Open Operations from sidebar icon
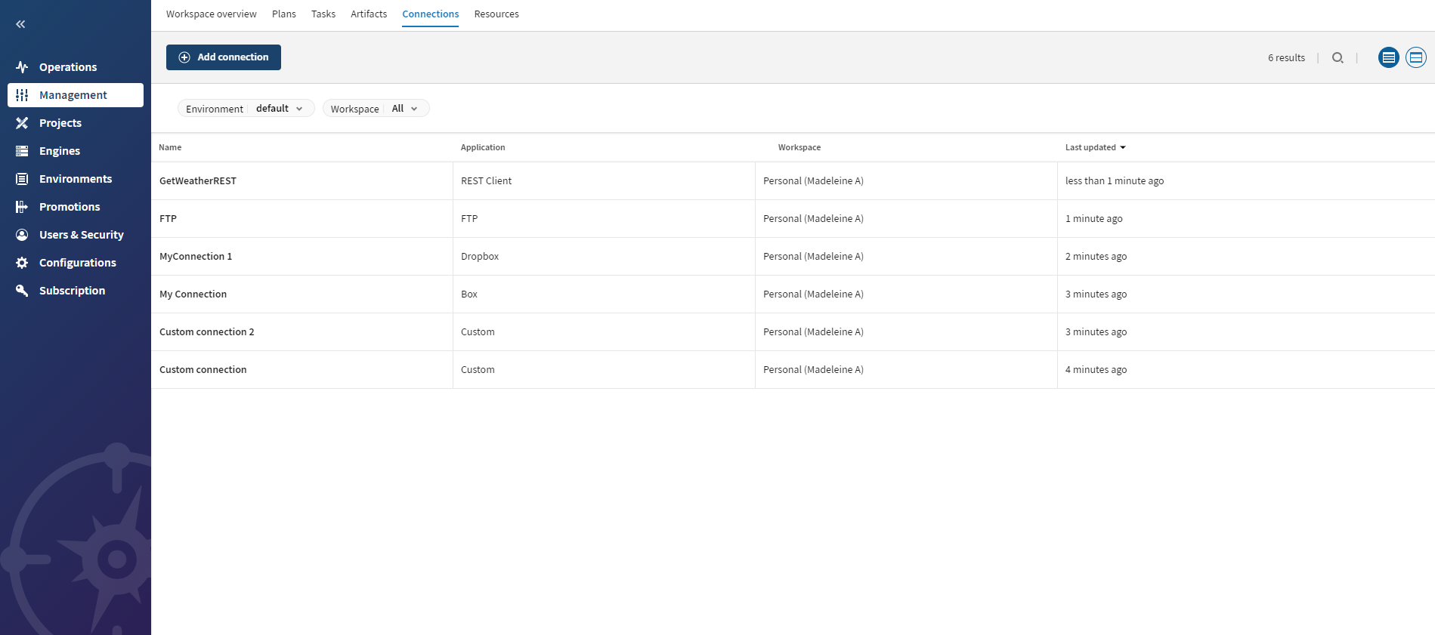1435x635 pixels. [x=22, y=67]
